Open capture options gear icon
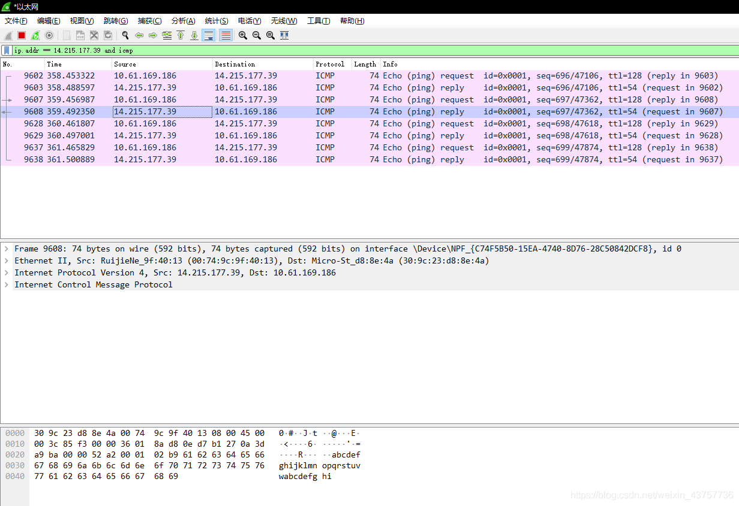 pyautogui.click(x=49, y=35)
